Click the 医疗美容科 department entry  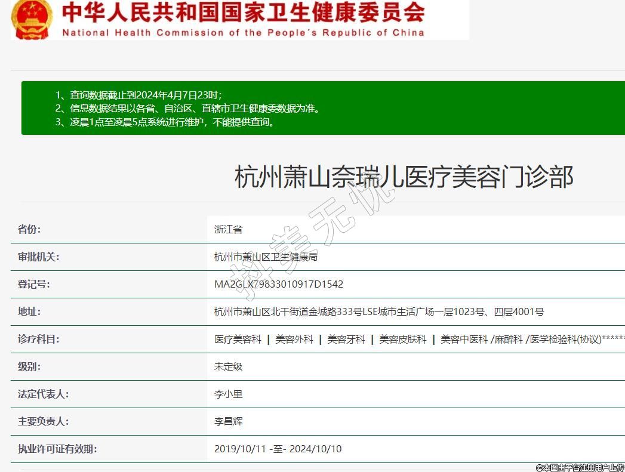click(x=238, y=340)
